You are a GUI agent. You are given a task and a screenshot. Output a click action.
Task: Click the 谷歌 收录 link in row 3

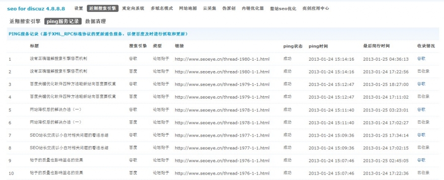click(x=421, y=84)
